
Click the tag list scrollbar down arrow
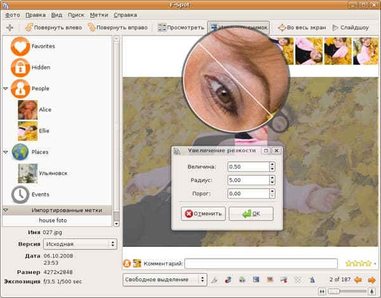coord(116,223)
